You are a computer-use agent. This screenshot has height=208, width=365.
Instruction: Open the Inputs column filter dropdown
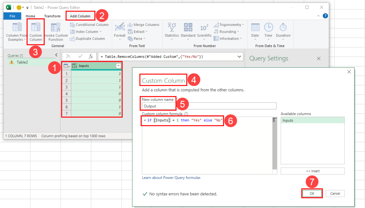118,66
